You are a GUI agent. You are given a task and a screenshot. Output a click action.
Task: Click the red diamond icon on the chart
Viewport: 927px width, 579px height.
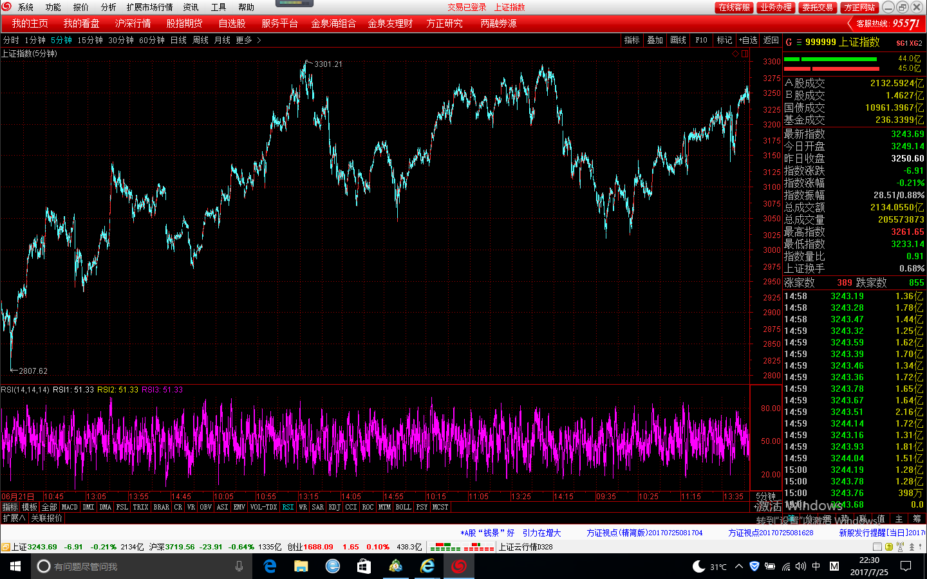click(735, 54)
